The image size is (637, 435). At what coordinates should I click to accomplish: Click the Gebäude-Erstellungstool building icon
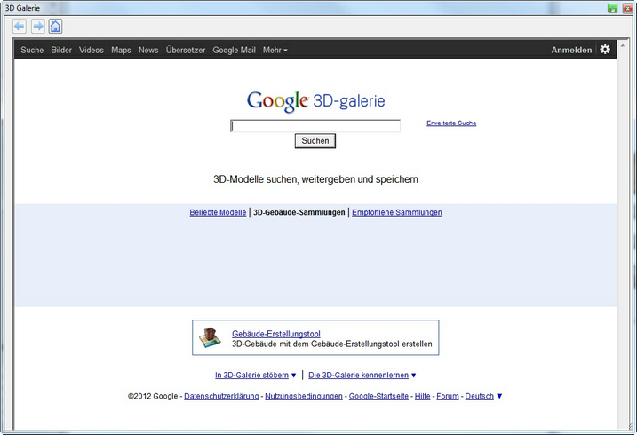click(210, 337)
